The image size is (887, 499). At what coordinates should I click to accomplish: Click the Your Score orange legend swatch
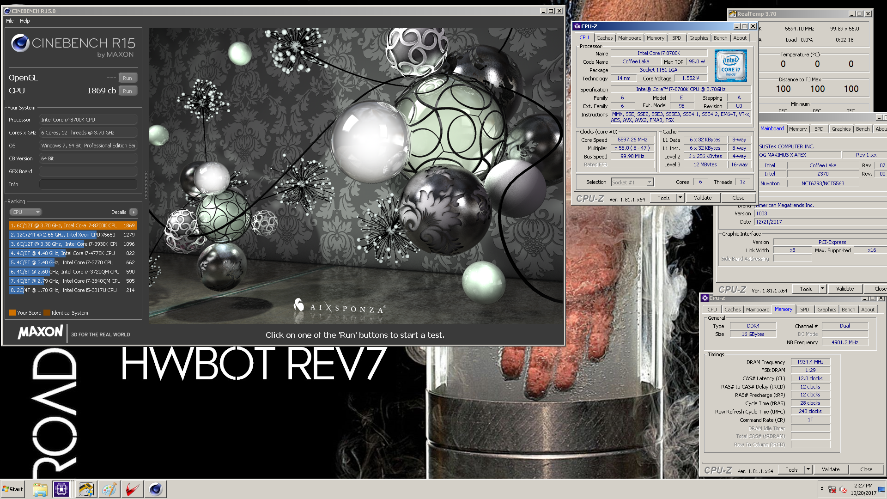click(x=12, y=313)
